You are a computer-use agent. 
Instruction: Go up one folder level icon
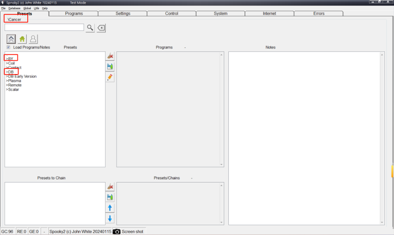pyautogui.click(x=11, y=39)
